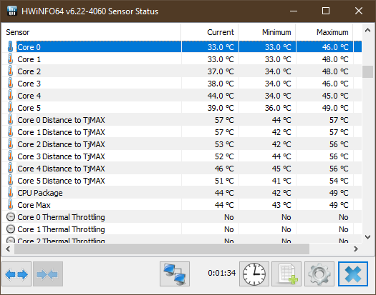Select the Core 3 Distance to TjMAX label
This screenshot has width=376, height=295.
61,156
